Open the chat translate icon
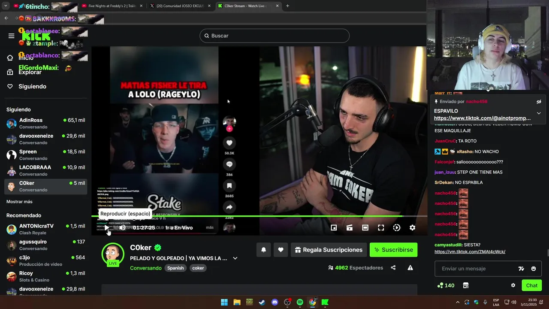 pyautogui.click(x=521, y=269)
